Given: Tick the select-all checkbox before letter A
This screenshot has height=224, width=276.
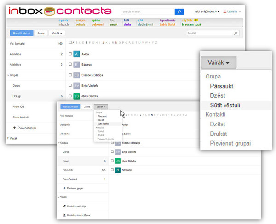Looking at the screenshot, I should [x=70, y=42].
